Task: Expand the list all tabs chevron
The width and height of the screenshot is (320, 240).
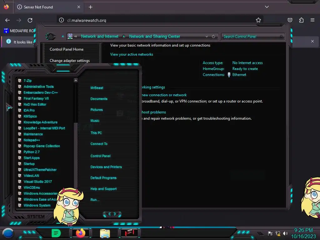Action: coord(267,7)
